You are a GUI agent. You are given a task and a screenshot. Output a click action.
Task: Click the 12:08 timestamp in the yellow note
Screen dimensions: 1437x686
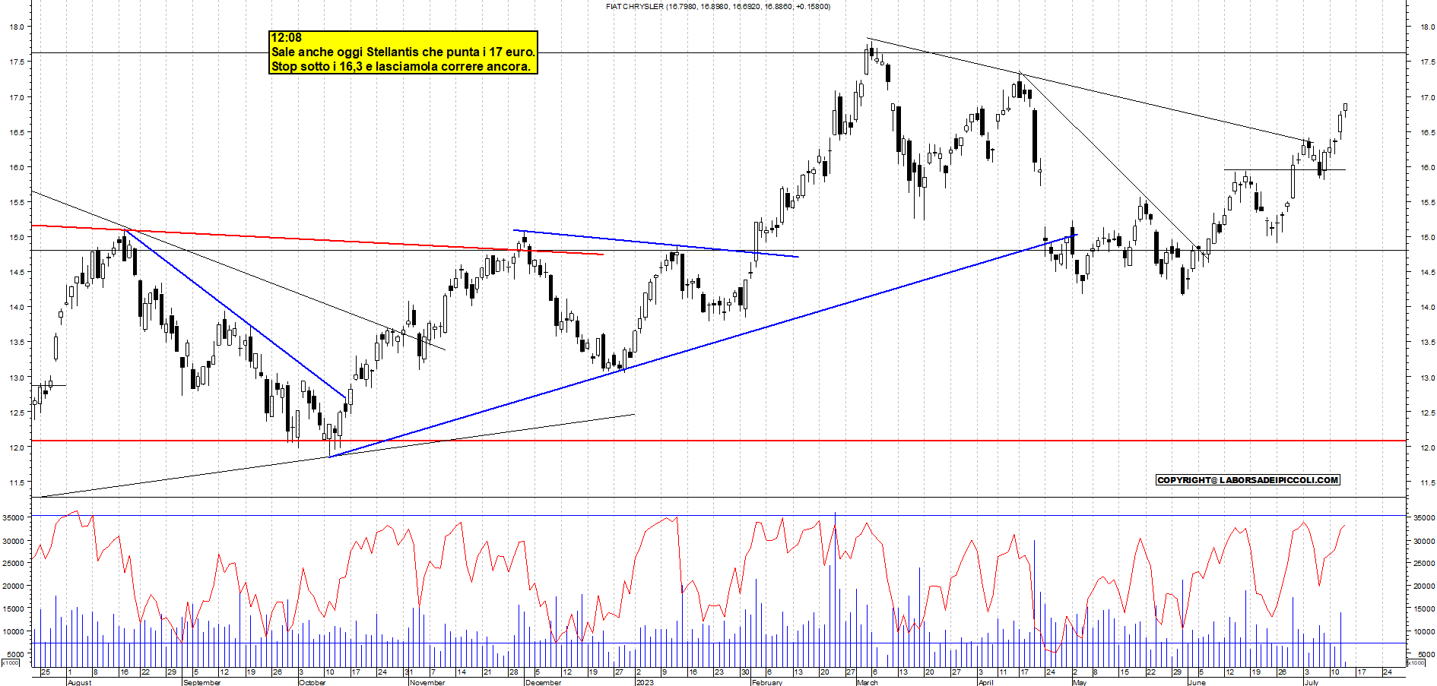tap(287, 38)
